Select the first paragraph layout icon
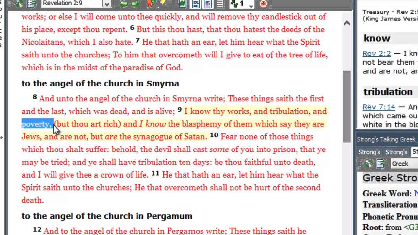This screenshot has width=418, height=235. point(196,4)
